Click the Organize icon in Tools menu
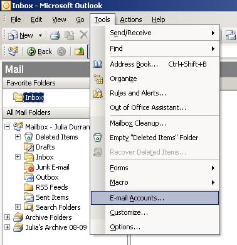 98,79
